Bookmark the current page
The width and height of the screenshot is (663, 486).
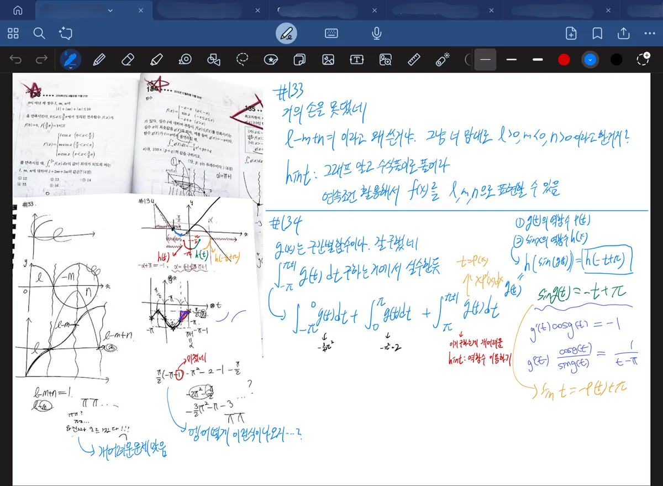(597, 33)
